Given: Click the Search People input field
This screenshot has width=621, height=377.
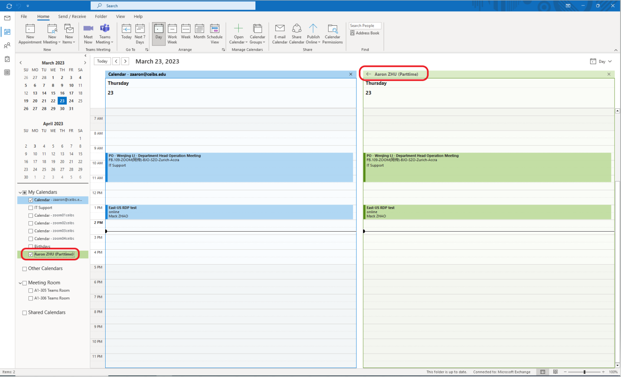Looking at the screenshot, I should coord(365,26).
